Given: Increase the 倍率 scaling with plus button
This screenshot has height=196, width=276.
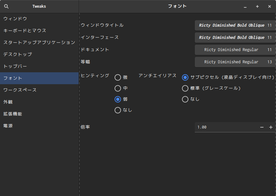Looking at the screenshot, I should point(271,127).
